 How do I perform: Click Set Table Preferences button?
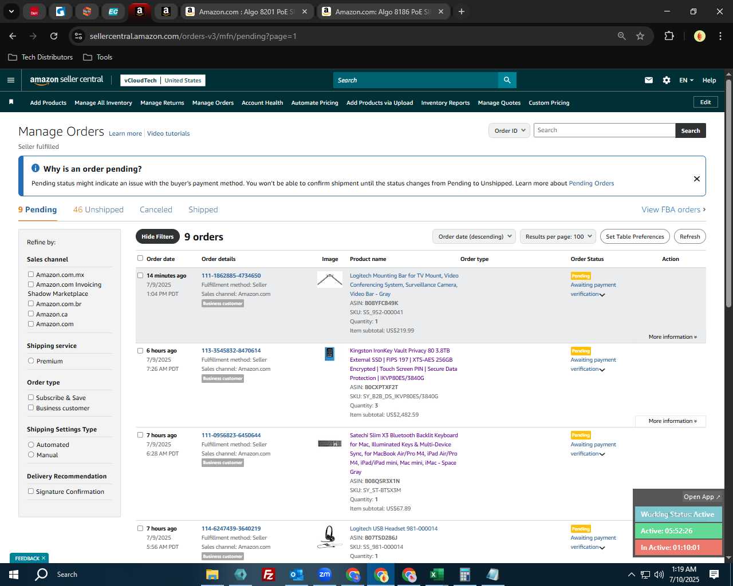click(635, 236)
